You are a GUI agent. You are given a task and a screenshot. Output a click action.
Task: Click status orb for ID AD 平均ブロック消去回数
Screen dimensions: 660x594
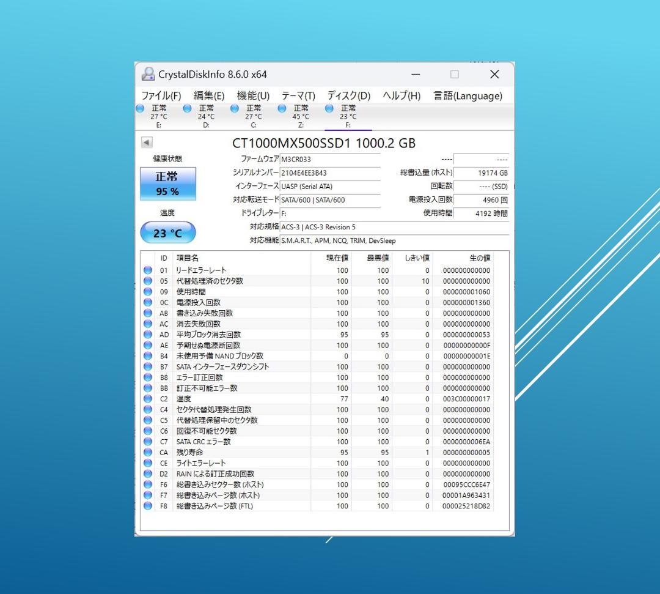coord(148,335)
